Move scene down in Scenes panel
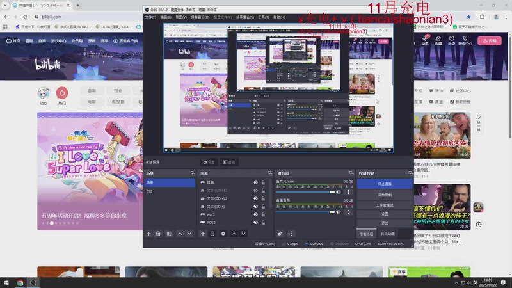This screenshot has height=288, width=512. coord(189,234)
